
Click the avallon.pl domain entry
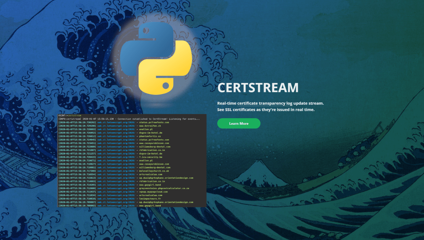click(x=146, y=129)
